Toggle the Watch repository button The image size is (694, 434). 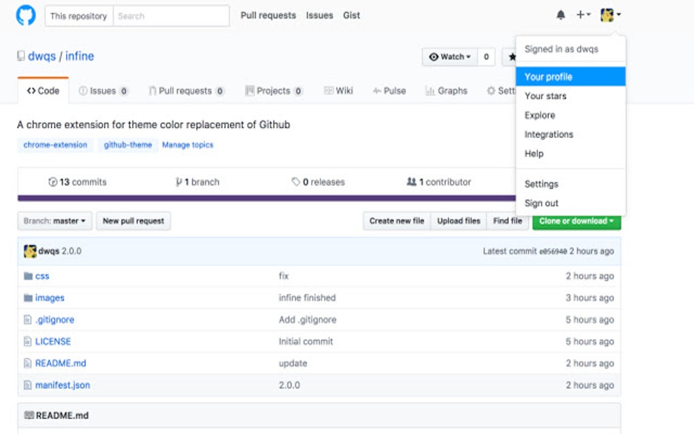pos(450,57)
